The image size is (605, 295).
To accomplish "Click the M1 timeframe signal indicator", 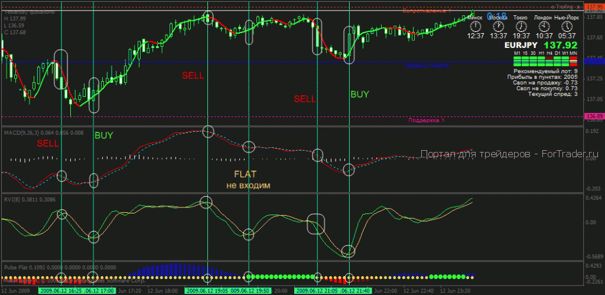I will [x=518, y=61].
